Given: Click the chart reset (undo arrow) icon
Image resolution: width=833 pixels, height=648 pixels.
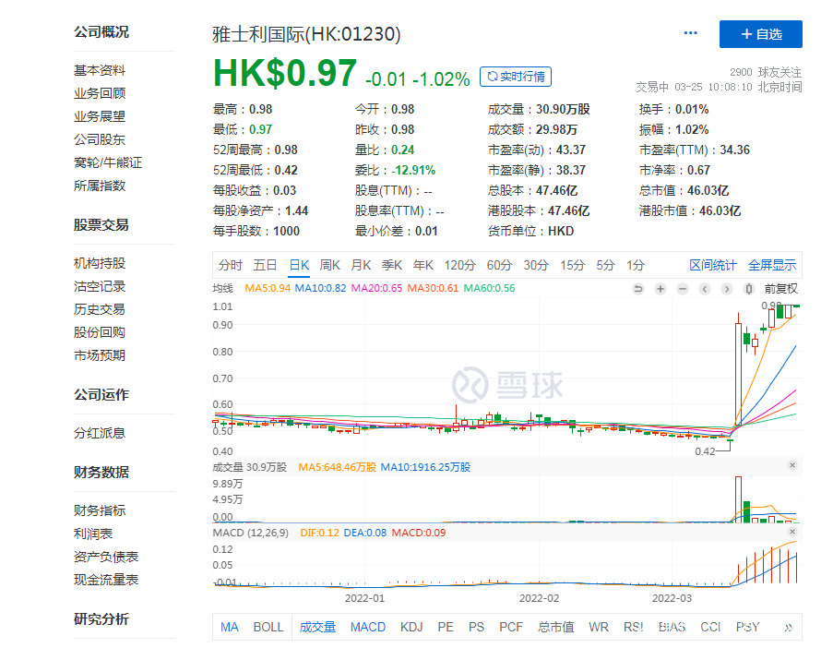Looking at the screenshot, I should (x=638, y=289).
